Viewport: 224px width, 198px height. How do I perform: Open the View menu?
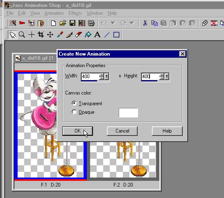click(35, 13)
